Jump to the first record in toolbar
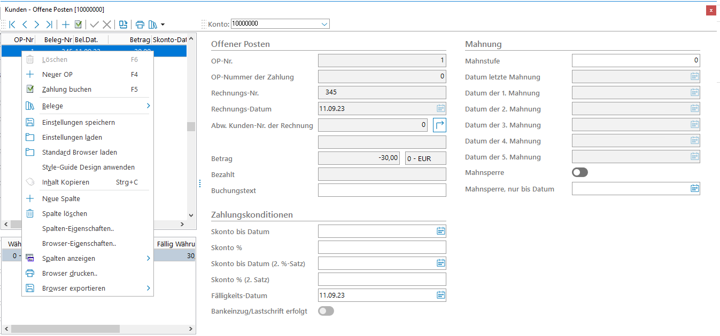 tap(12, 25)
